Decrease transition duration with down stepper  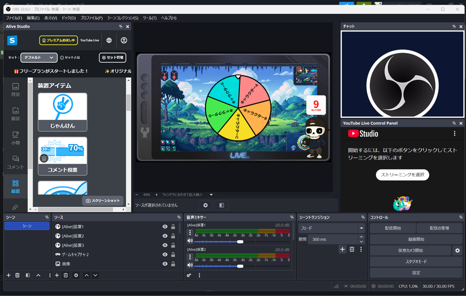point(361,242)
